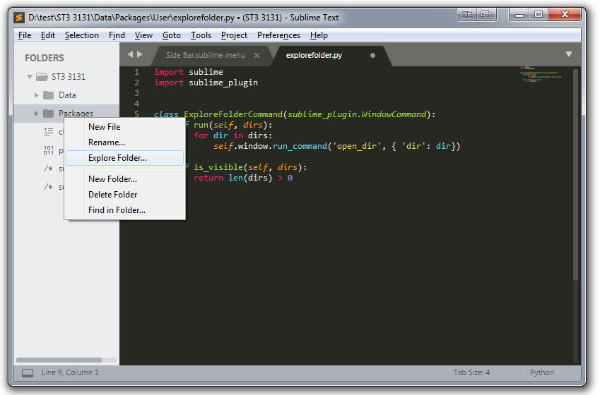Screen dimensions: 600x395
Task: Click Line 9, Column 1 status text
Action: pos(70,373)
